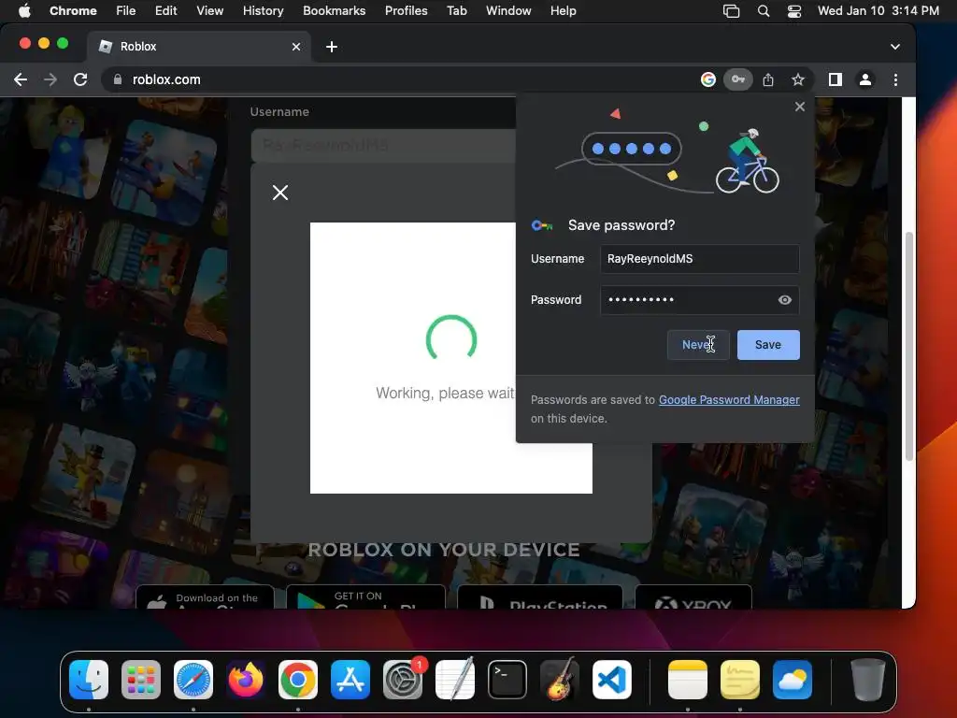957x718 pixels.
Task: Open Safari from the dock
Action: (193, 680)
